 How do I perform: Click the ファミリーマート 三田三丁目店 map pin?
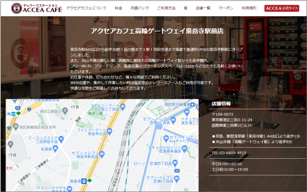123,107
